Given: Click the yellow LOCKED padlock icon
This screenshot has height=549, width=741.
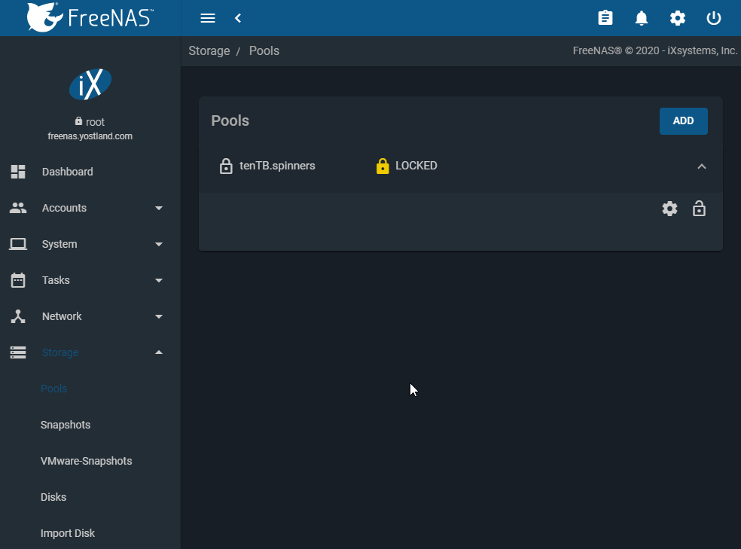Looking at the screenshot, I should (383, 166).
